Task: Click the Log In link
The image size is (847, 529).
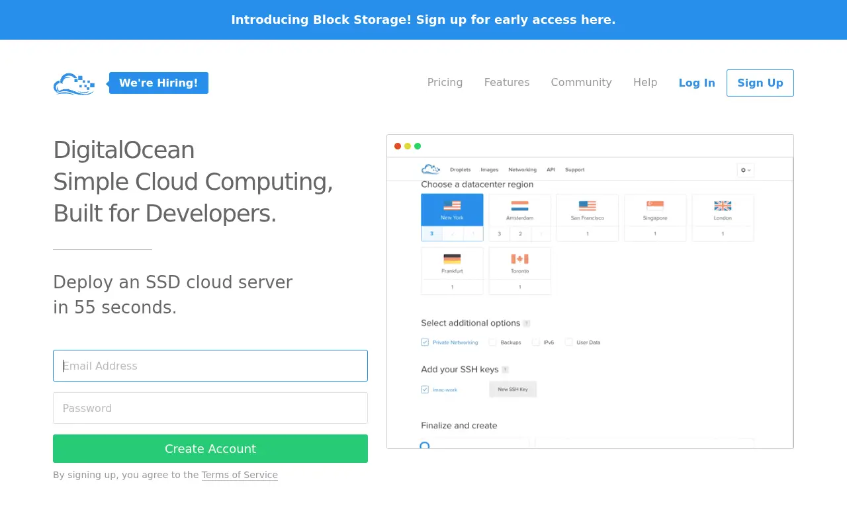Action: point(697,83)
